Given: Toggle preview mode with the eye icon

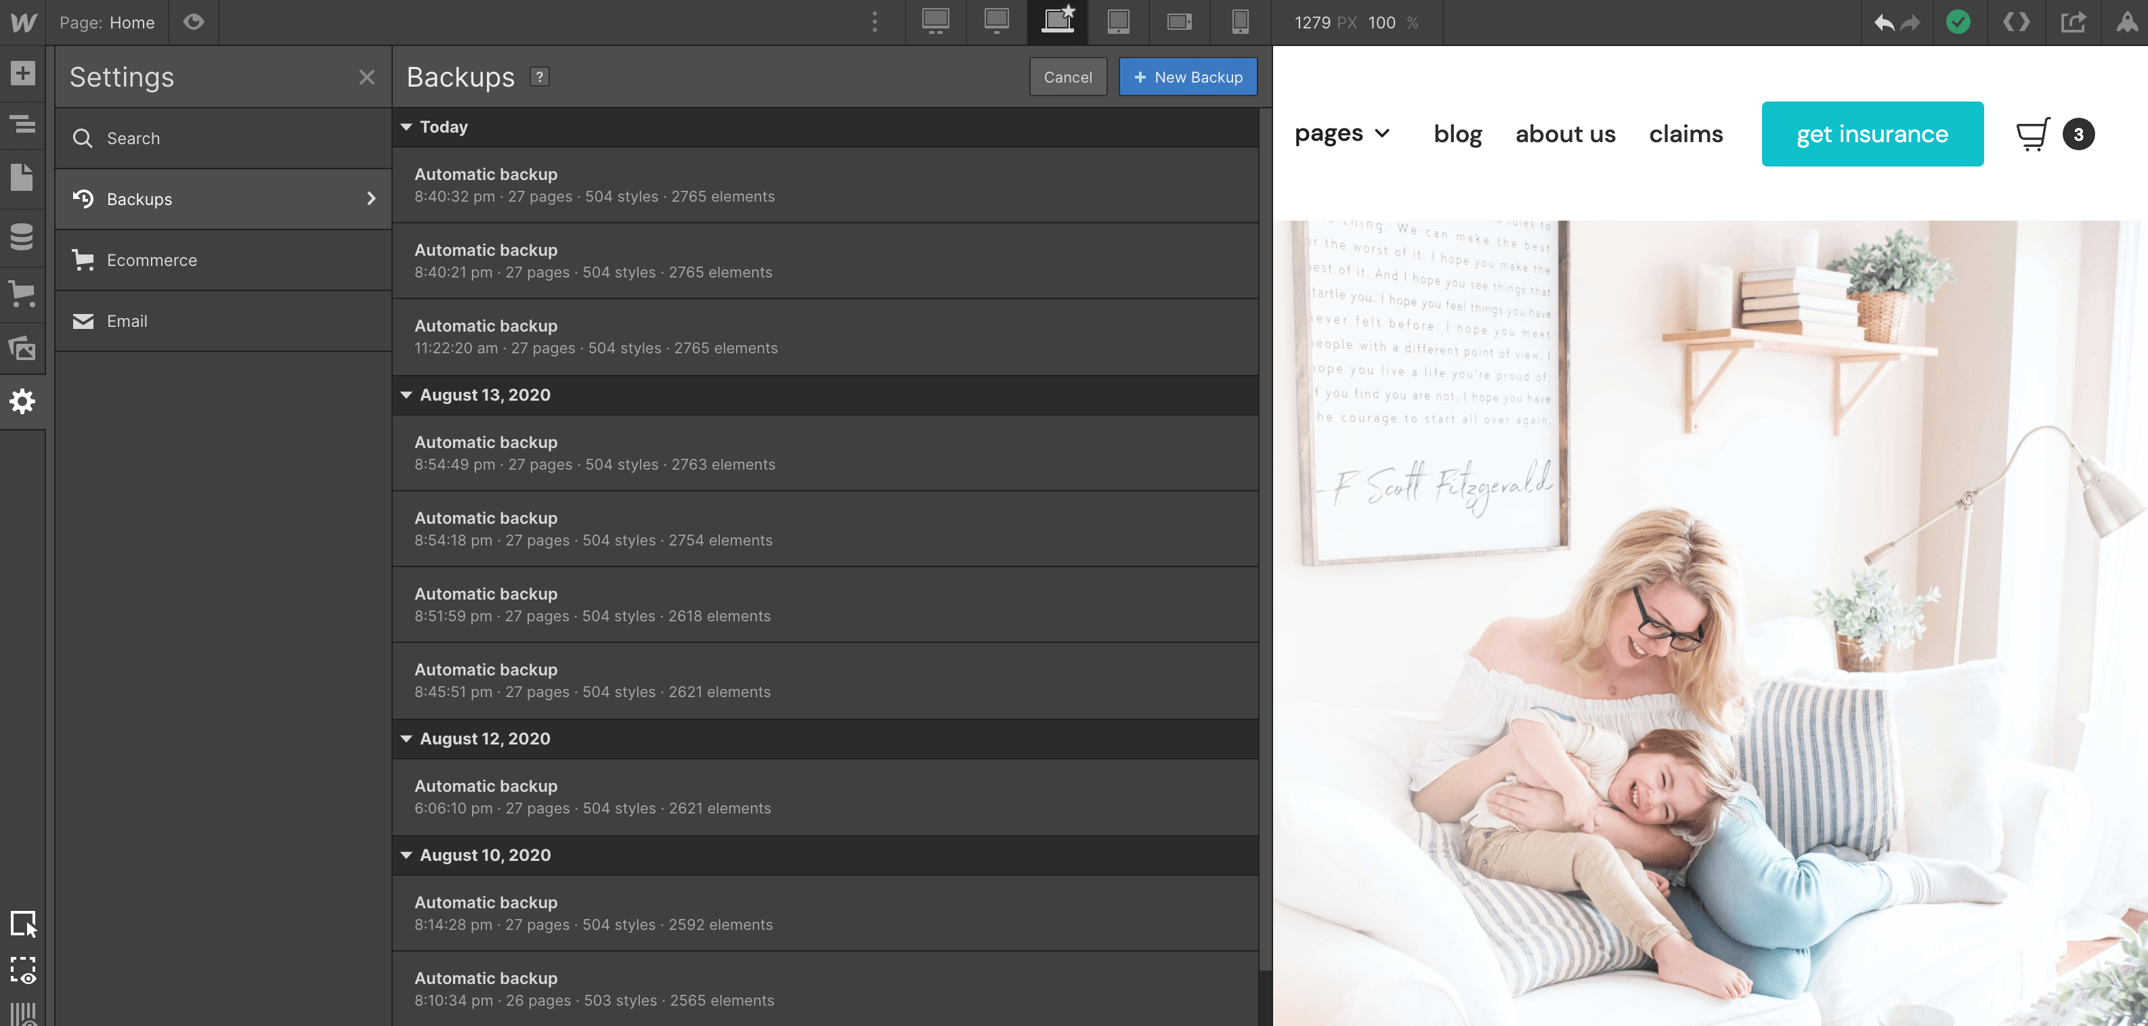Looking at the screenshot, I should 194,22.
